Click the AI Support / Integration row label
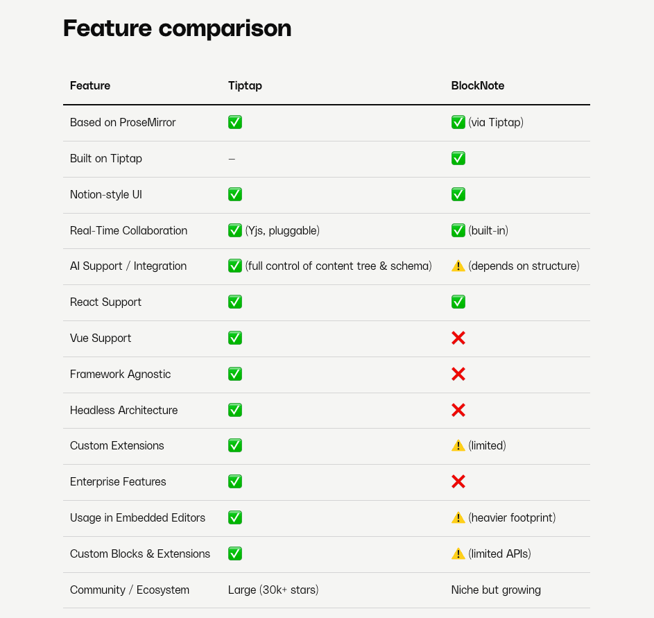654x618 pixels. (128, 266)
